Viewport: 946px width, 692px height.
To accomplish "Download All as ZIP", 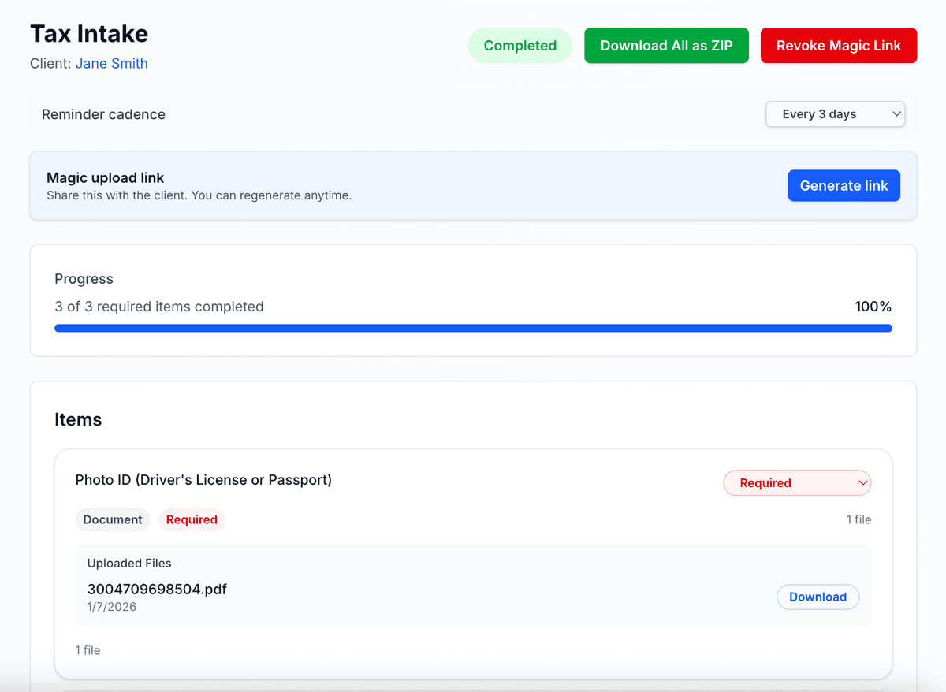I will point(666,46).
